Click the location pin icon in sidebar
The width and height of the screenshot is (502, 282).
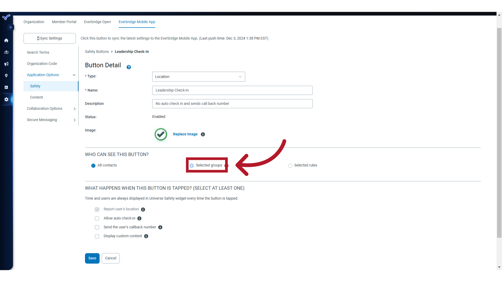coord(6,76)
